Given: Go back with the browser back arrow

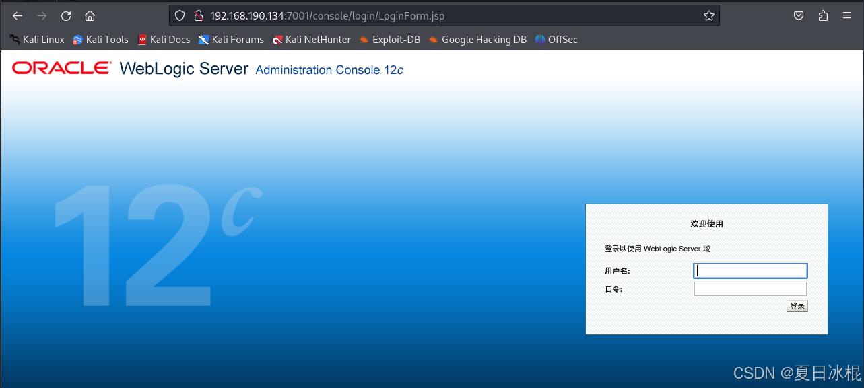Looking at the screenshot, I should pyautogui.click(x=18, y=15).
